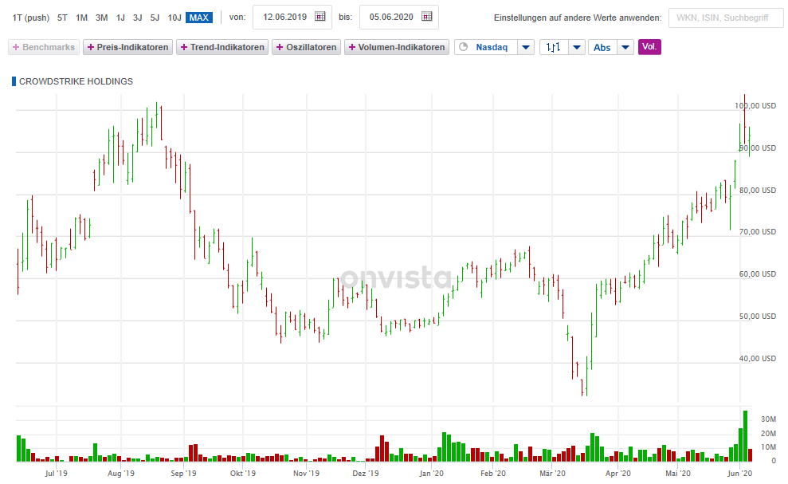Click the Sep '19 date axis label
788x484 pixels.
183,474
